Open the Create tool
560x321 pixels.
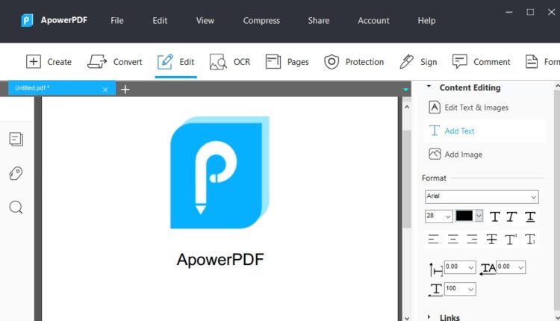coord(49,62)
